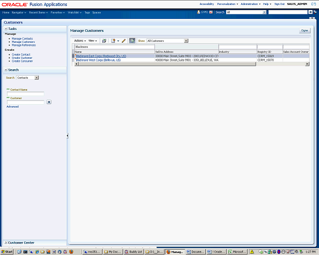Viewport: 319px width, 255px height.
Task: Click Home in the navigation bar
Action: coord(5,12)
